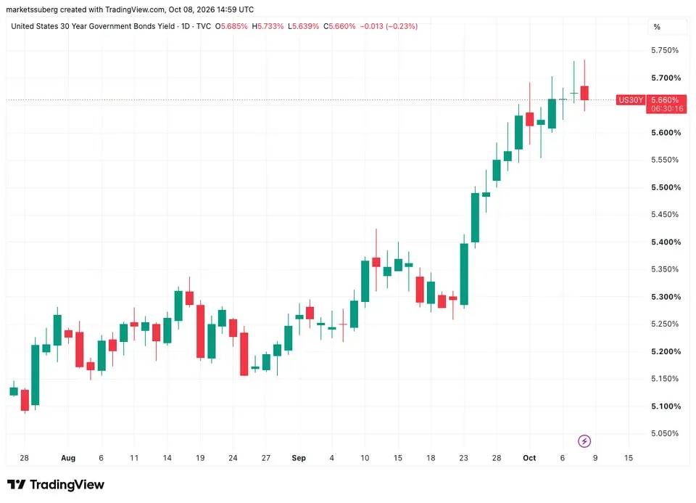Viewport: 696px width, 503px height.
Task: Click the TVC source label in header
Action: [203, 26]
